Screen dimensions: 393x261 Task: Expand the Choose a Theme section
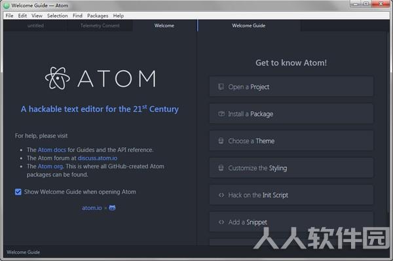[291, 141]
